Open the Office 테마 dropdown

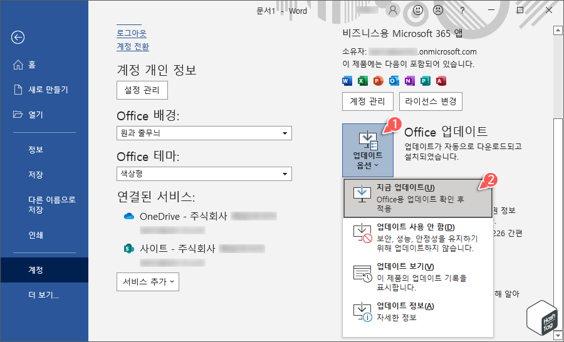pyautogui.click(x=204, y=174)
